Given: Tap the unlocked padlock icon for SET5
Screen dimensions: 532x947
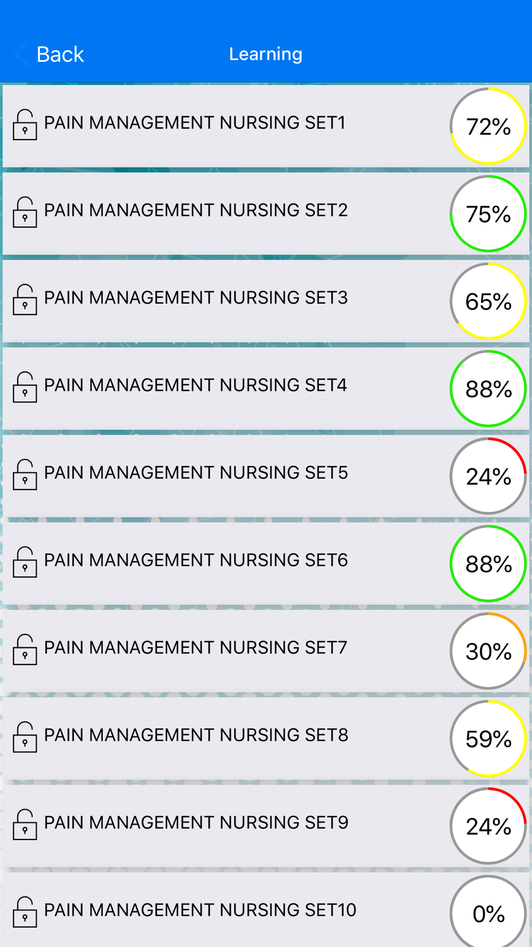Looking at the screenshot, I should point(25,475).
